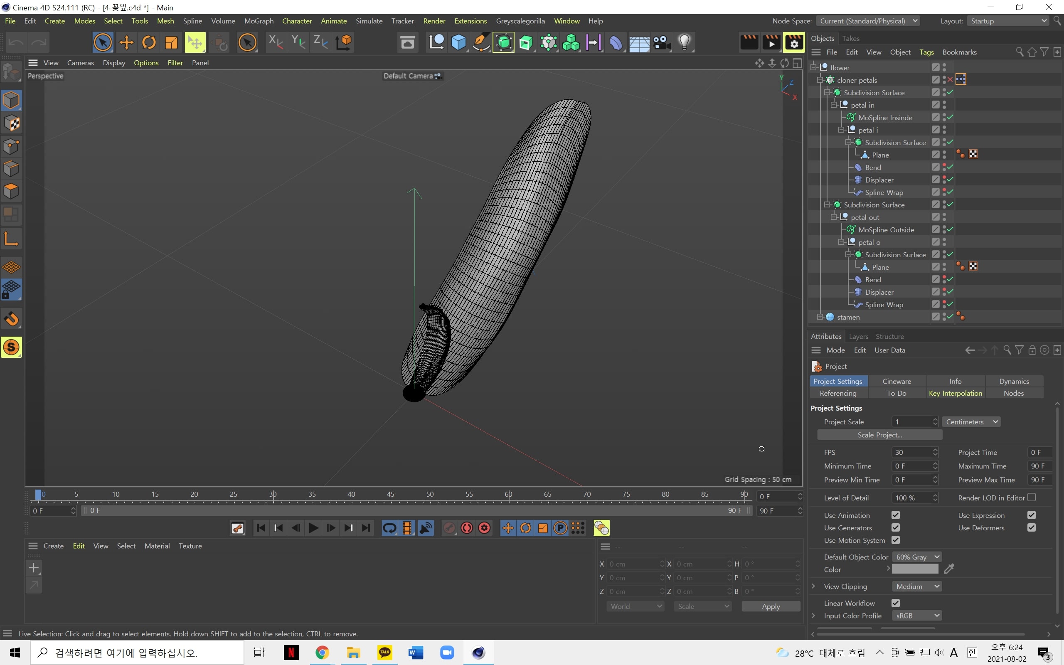The height and width of the screenshot is (665, 1064).
Task: Click the Subdivision Surface generator icon
Action: click(503, 43)
